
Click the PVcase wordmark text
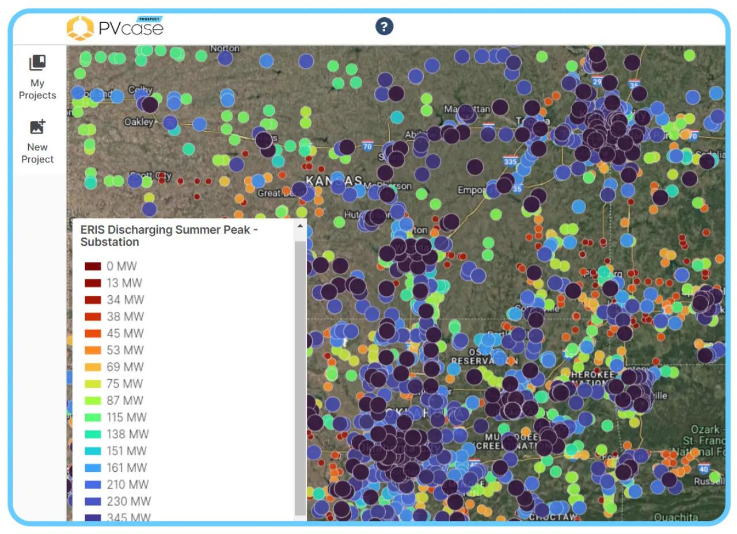(131, 29)
